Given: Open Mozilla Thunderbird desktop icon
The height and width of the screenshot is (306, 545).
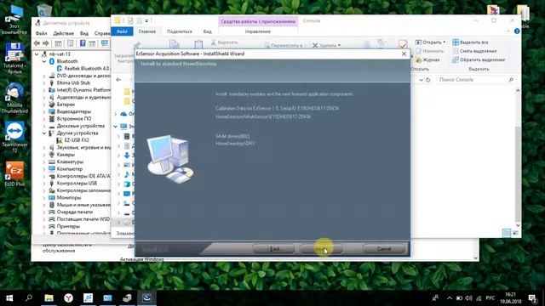Looking at the screenshot, I should tap(14, 99).
